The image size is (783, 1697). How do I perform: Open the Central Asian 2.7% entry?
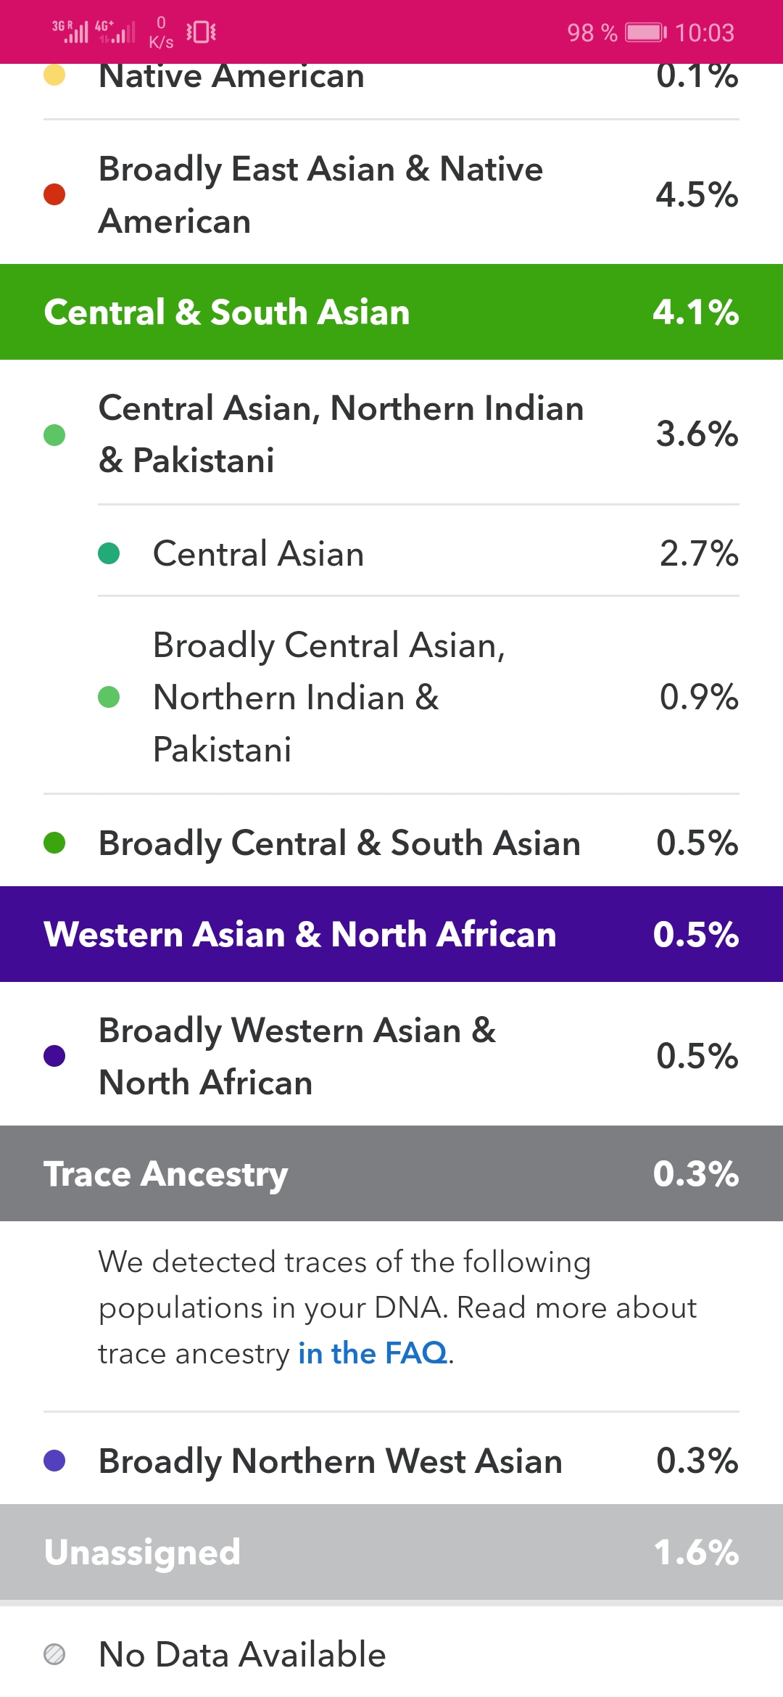[418, 553]
